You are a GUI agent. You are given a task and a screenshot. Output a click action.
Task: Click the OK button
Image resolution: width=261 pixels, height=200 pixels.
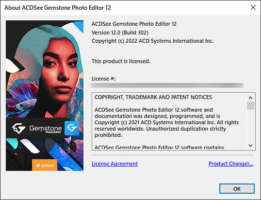[237, 189]
